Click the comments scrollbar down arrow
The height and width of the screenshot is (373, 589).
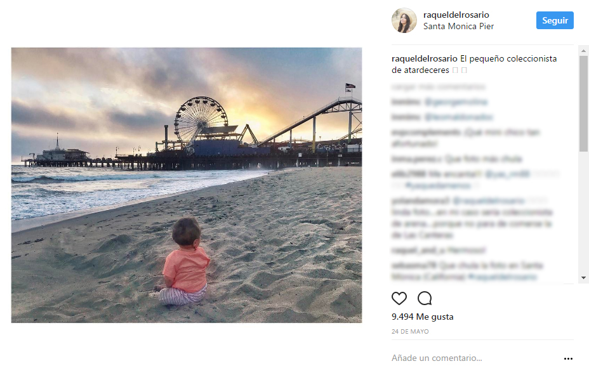(584, 278)
